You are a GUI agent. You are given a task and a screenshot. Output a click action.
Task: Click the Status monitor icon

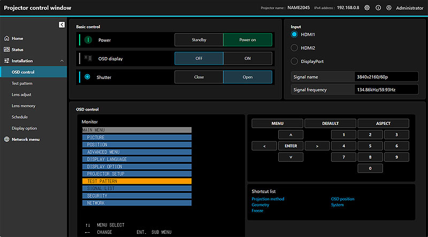pos(7,50)
